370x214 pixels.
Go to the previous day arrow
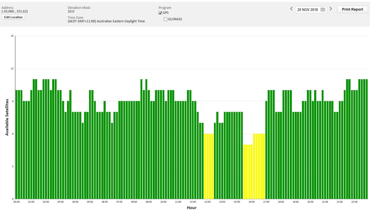(x=291, y=9)
